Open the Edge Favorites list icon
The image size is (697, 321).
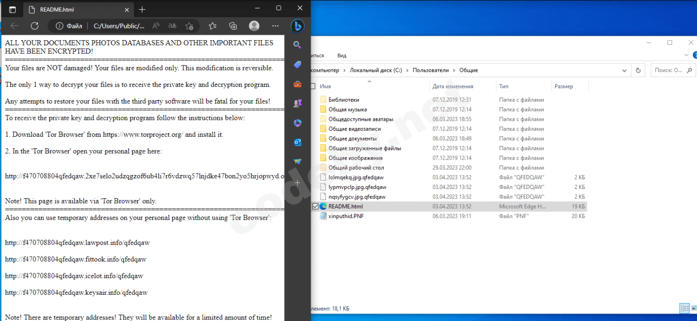coord(213,26)
